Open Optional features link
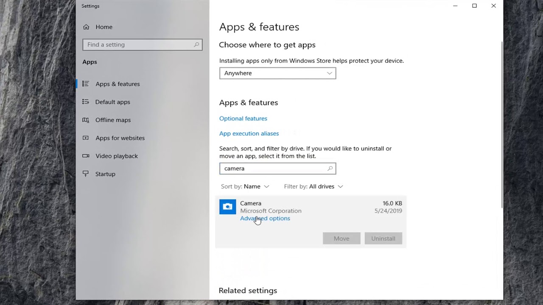The width and height of the screenshot is (543, 305). [243, 118]
